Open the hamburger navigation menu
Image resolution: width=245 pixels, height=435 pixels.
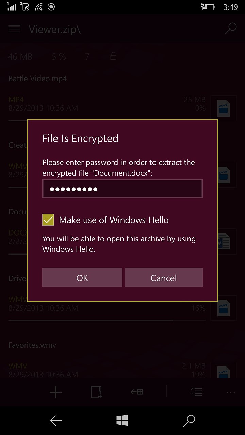coord(14,29)
